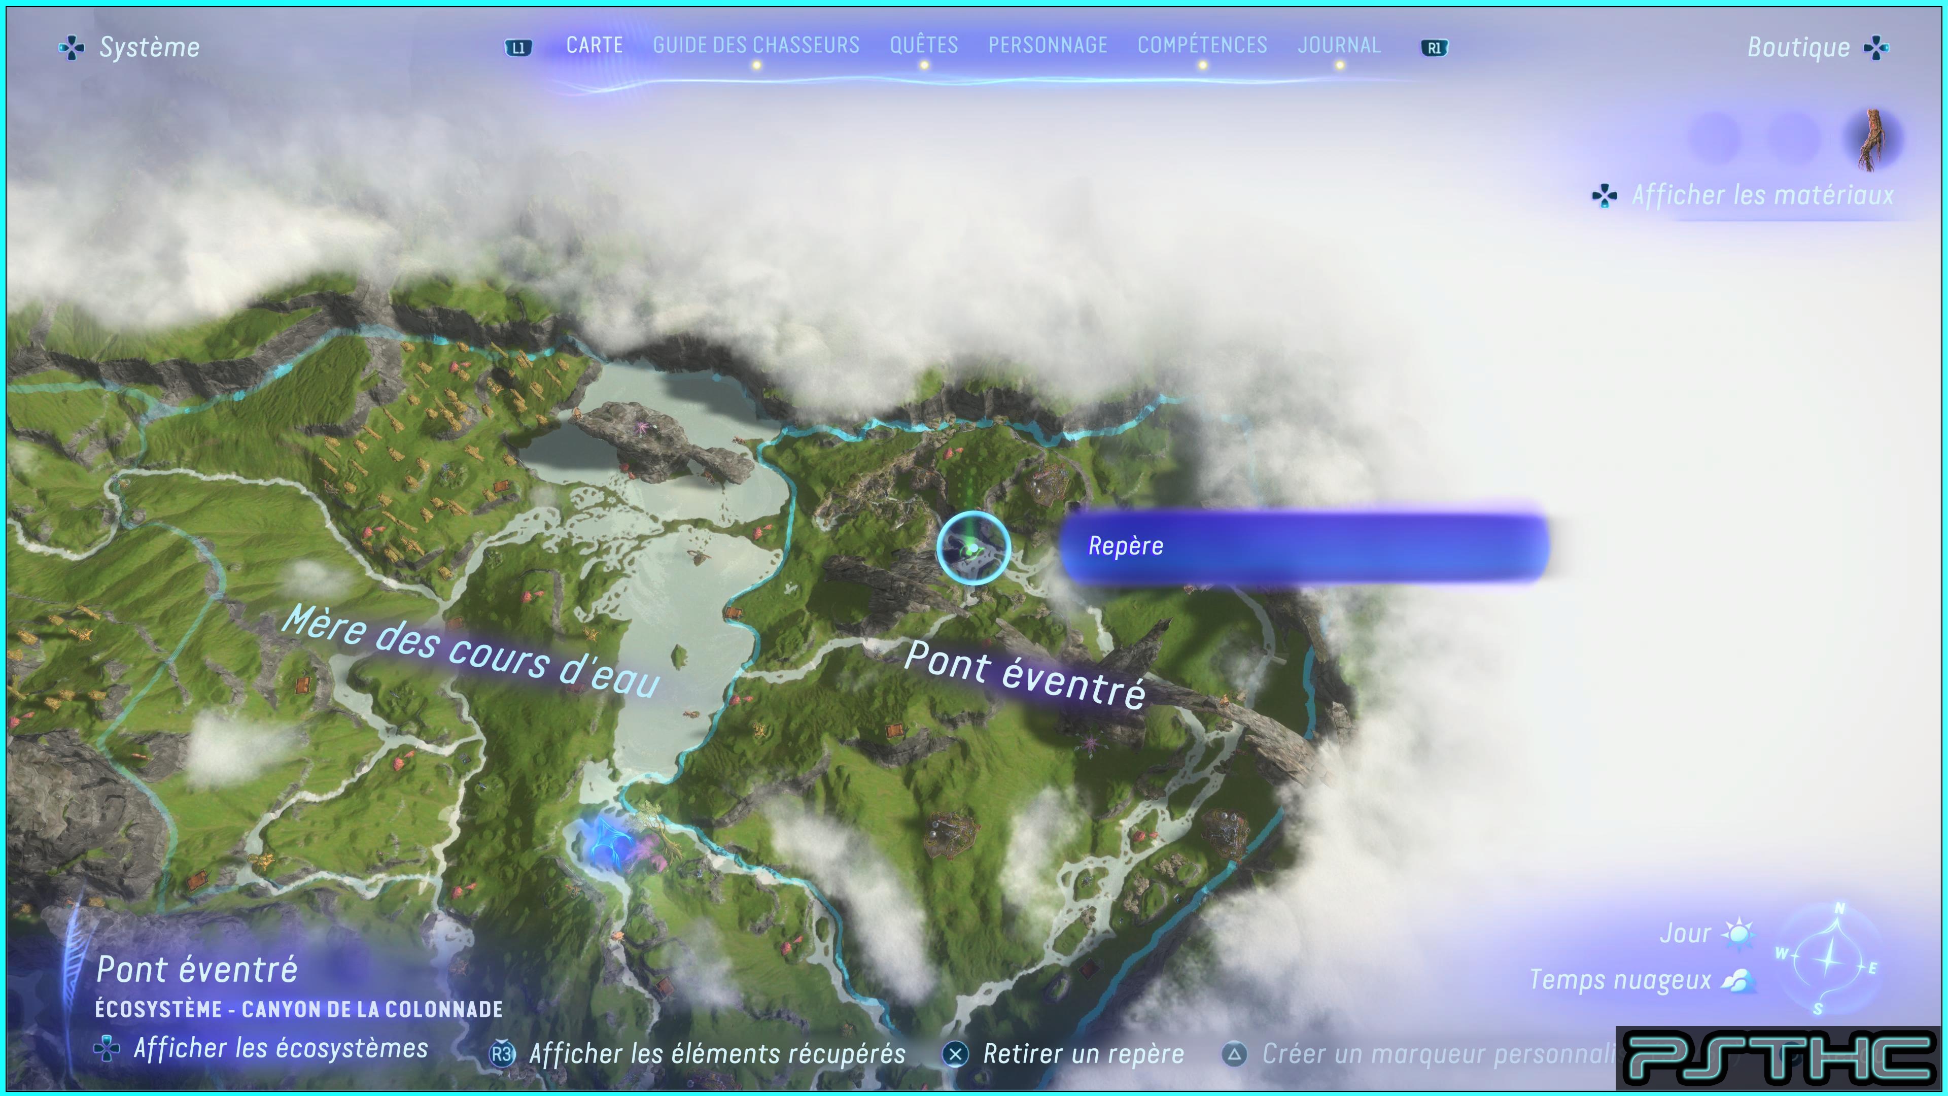Select orange crate just above the location panel

(197, 880)
